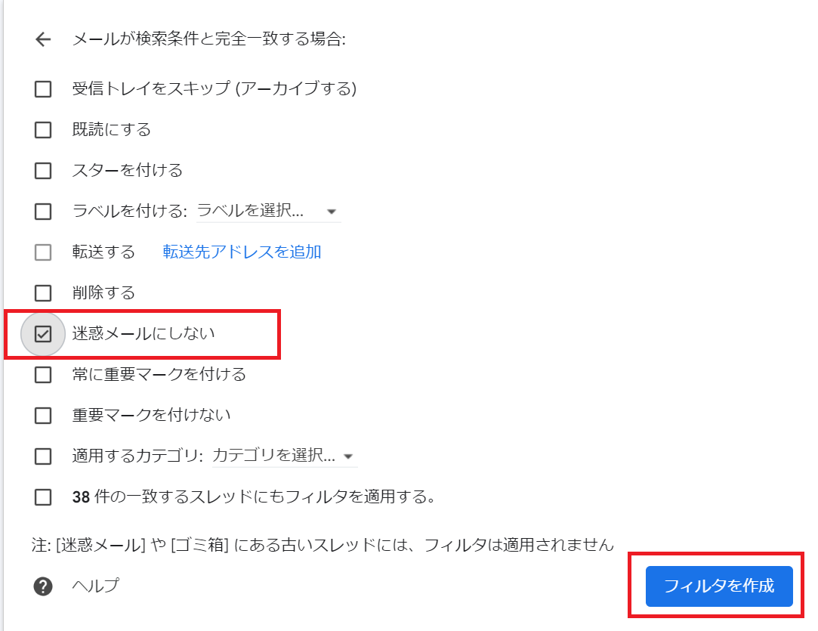This screenshot has height=631, width=818.
Task: Uncheck 迷惑メールにしない checkbox
Action: tap(43, 334)
